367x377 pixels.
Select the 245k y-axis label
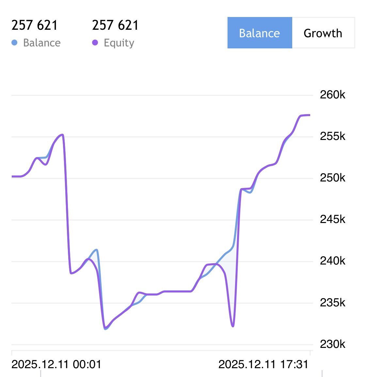click(332, 219)
